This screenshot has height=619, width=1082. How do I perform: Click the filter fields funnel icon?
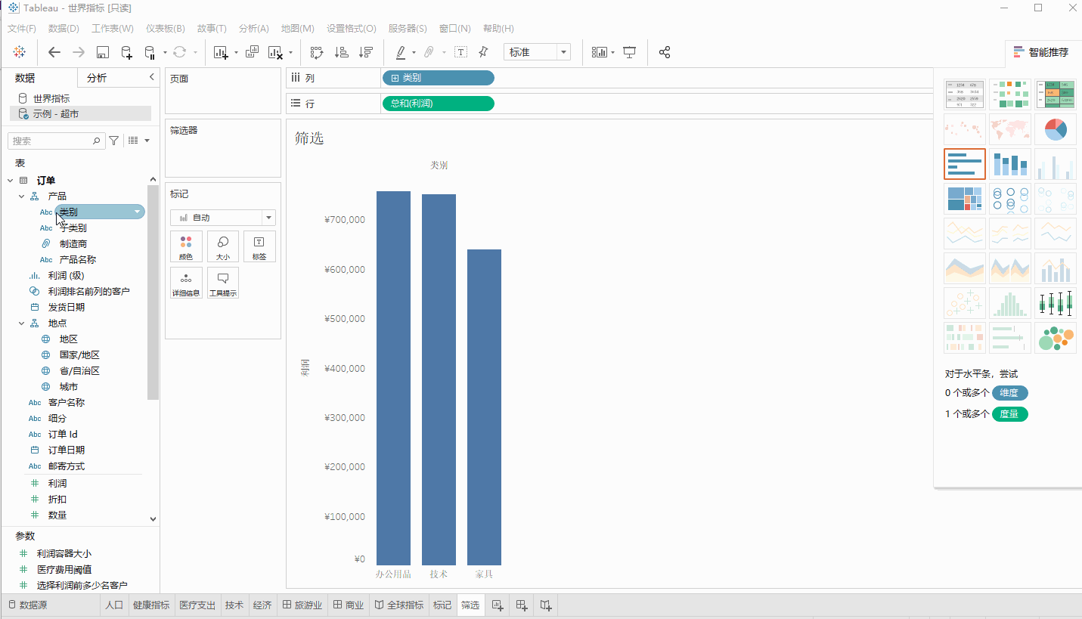pos(114,141)
